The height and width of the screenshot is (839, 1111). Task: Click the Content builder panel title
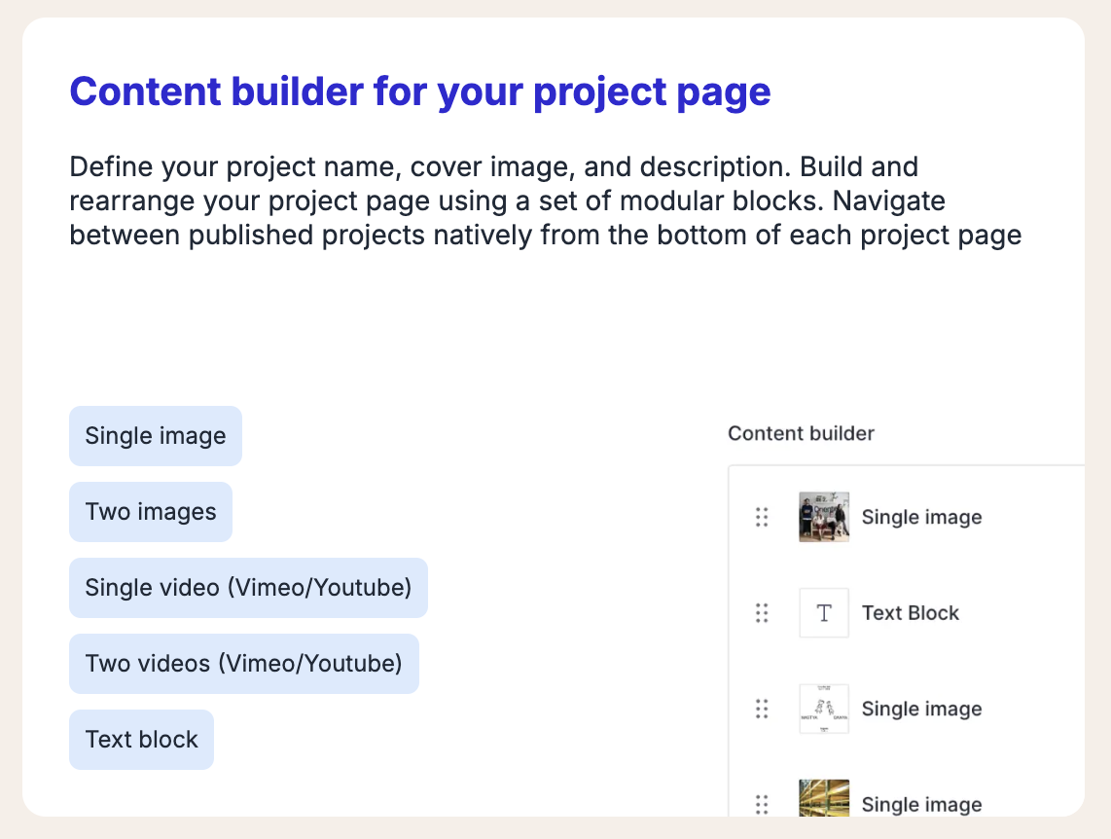click(801, 434)
